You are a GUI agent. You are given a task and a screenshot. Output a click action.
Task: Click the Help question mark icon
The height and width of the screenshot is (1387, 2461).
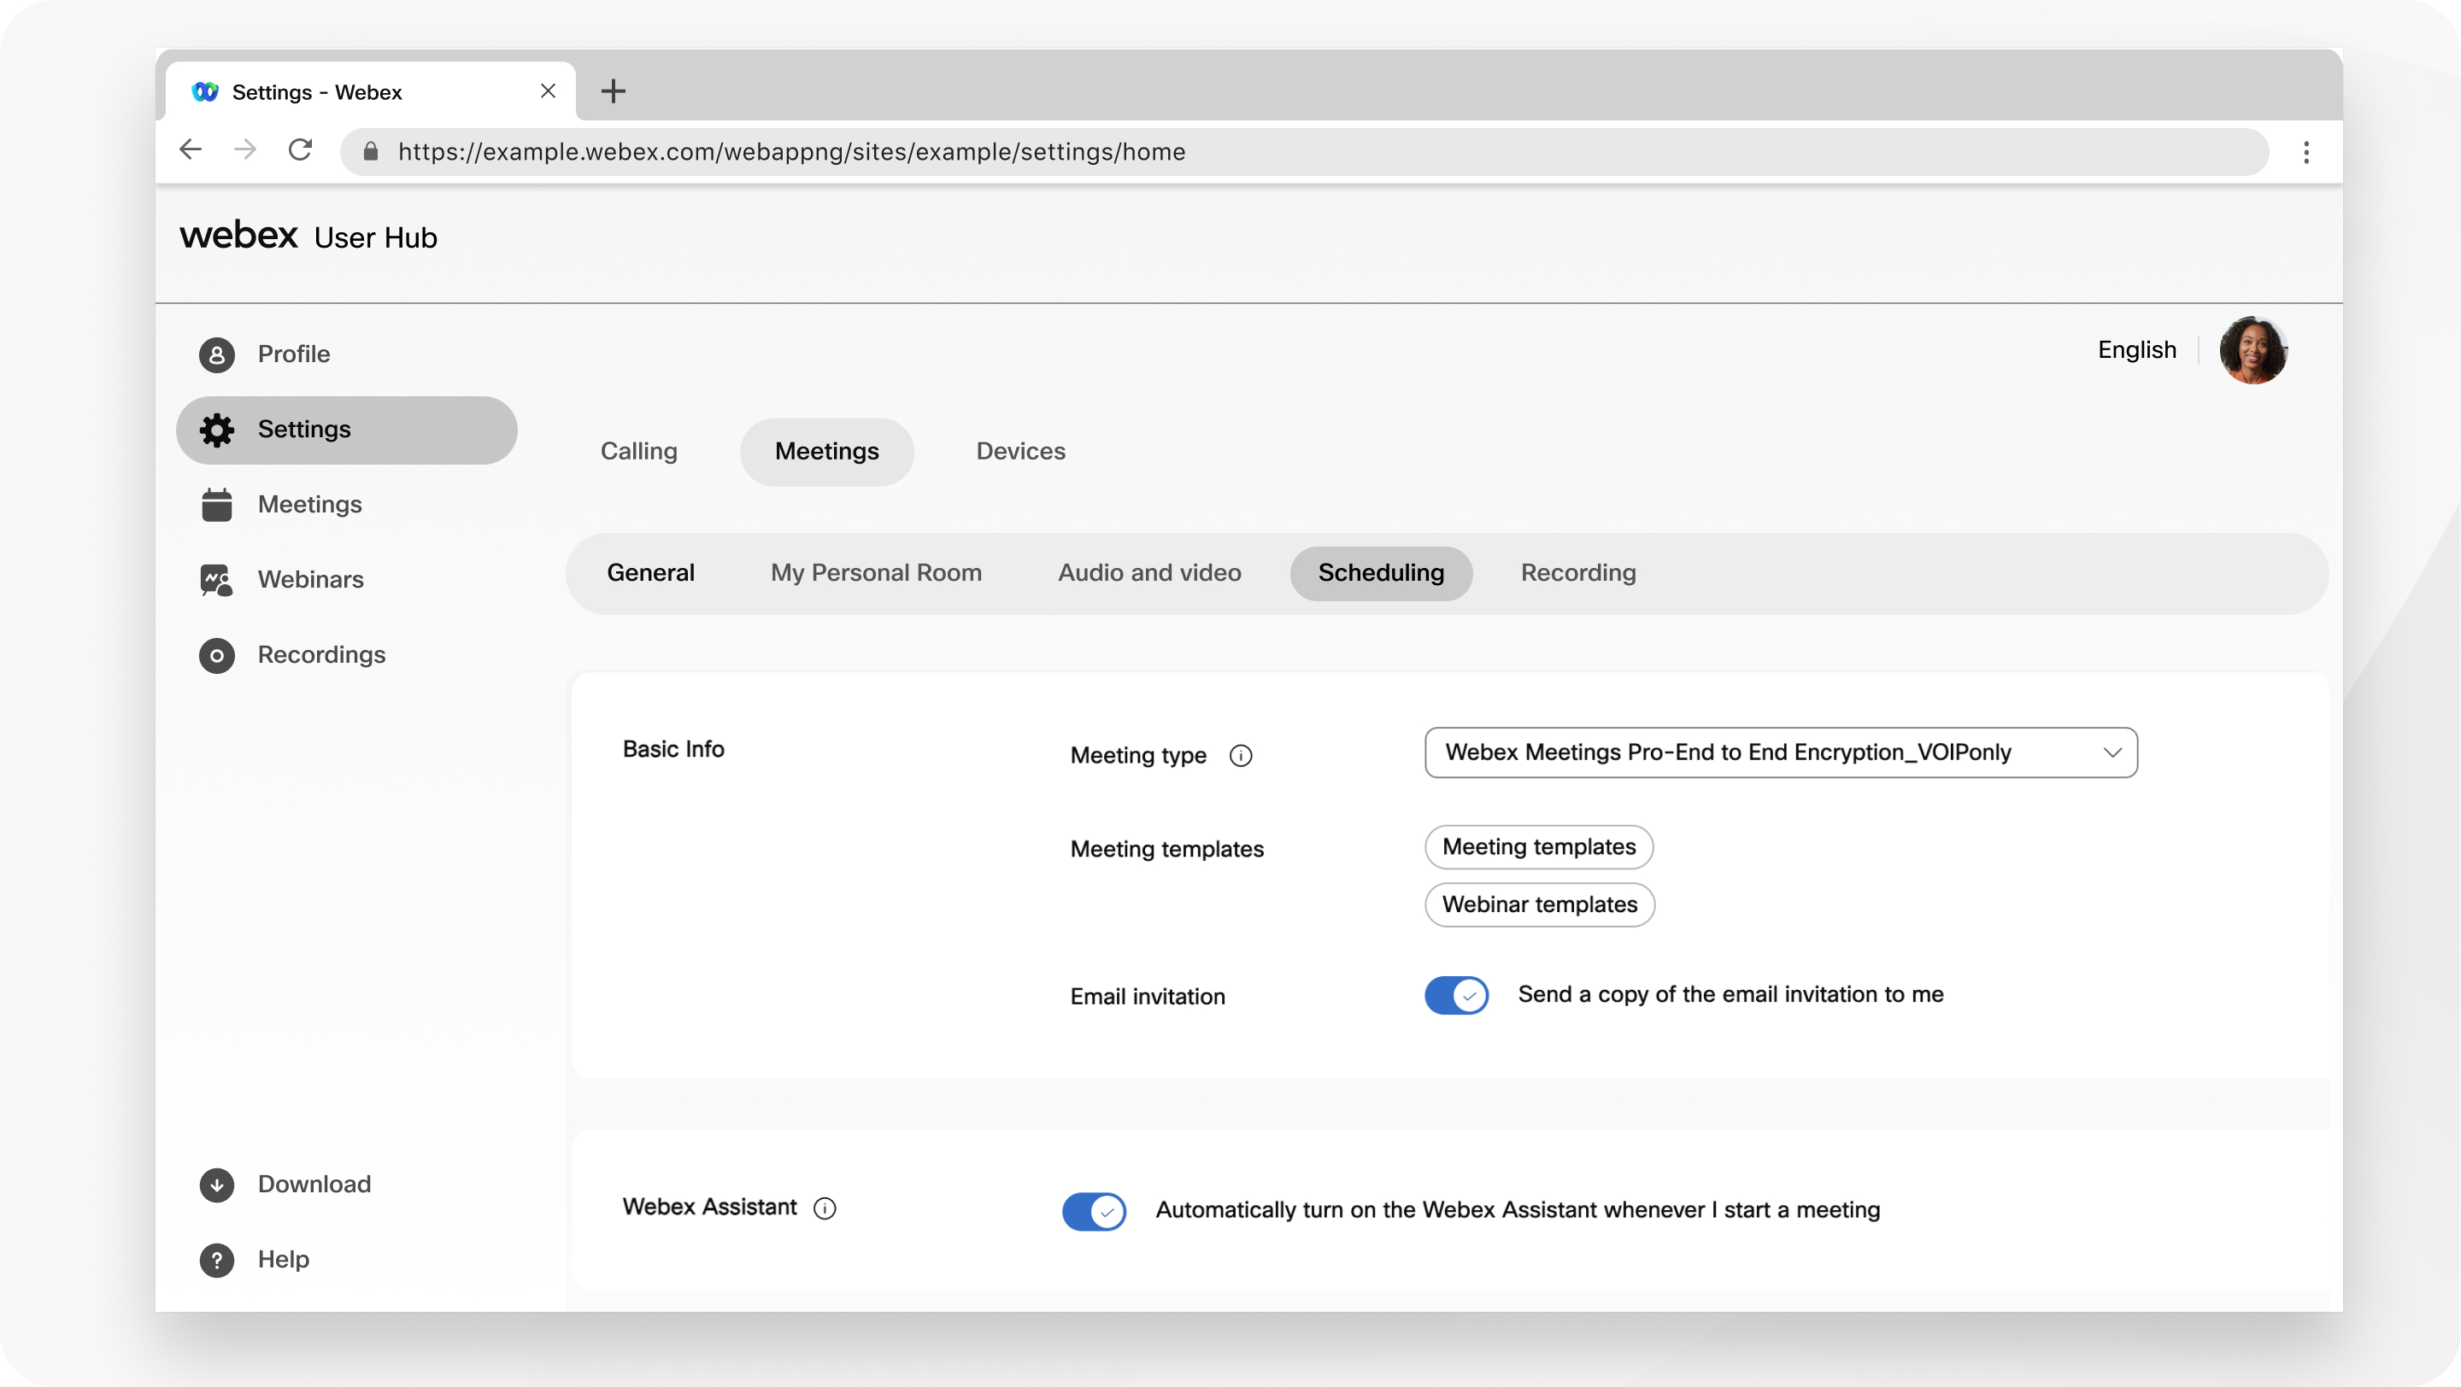216,1259
